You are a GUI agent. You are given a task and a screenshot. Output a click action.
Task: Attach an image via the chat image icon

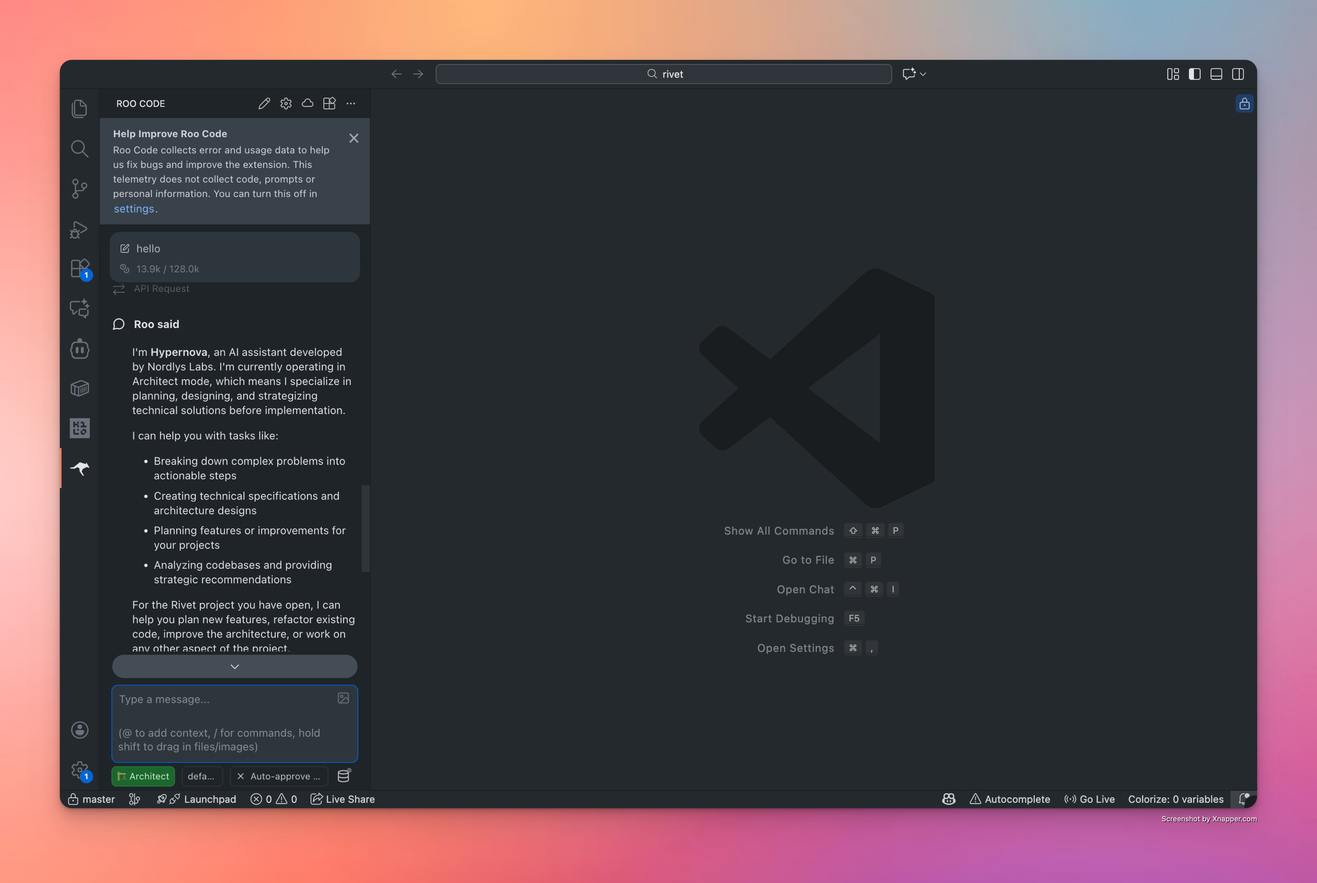(343, 698)
